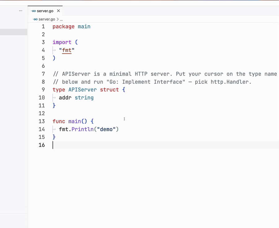The image size is (279, 228).
Task: Click the addr field on line 10
Action: point(65,98)
